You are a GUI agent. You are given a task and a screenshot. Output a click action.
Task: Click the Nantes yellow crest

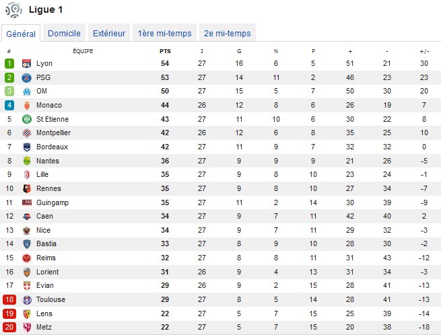pyautogui.click(x=27, y=161)
